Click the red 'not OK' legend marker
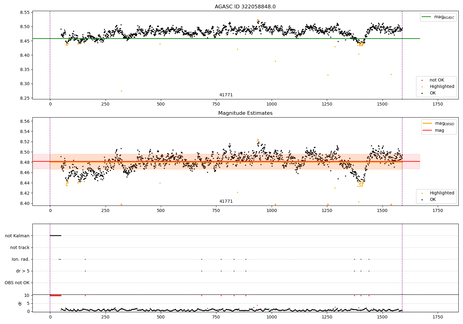The width and height of the screenshot is (463, 324). coord(422,80)
